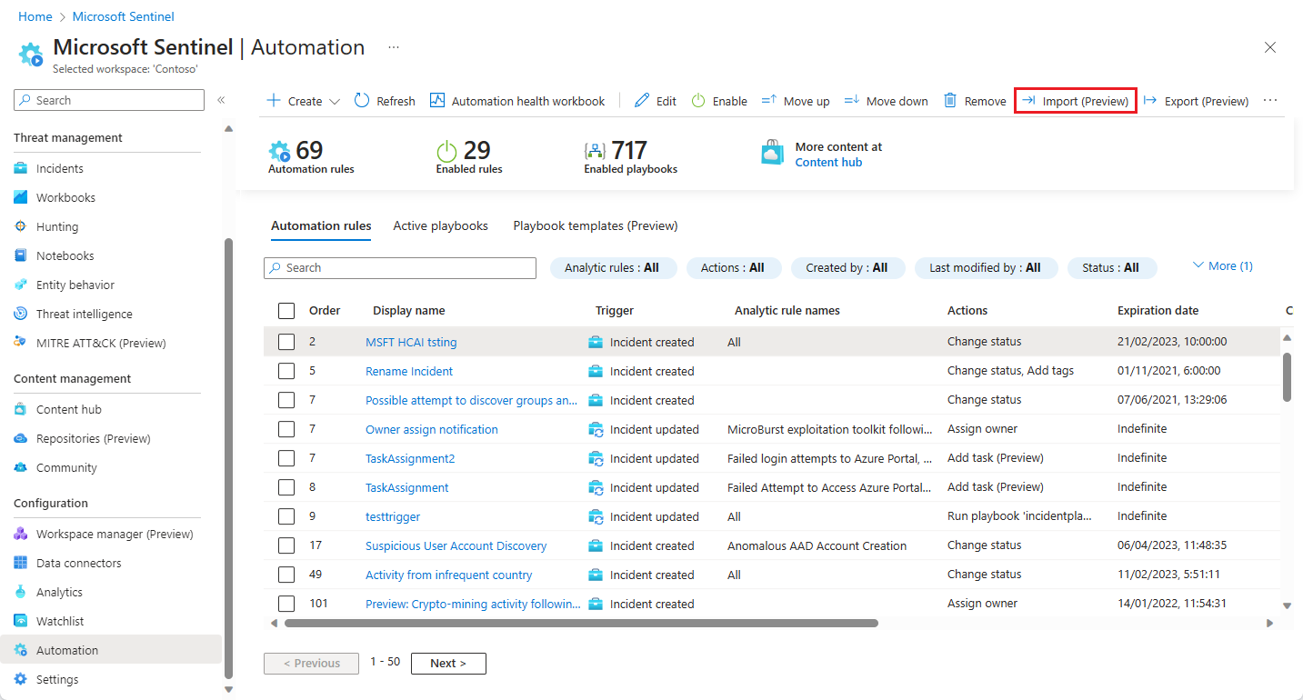
Task: Check the box for testtrigger
Action: point(286,516)
